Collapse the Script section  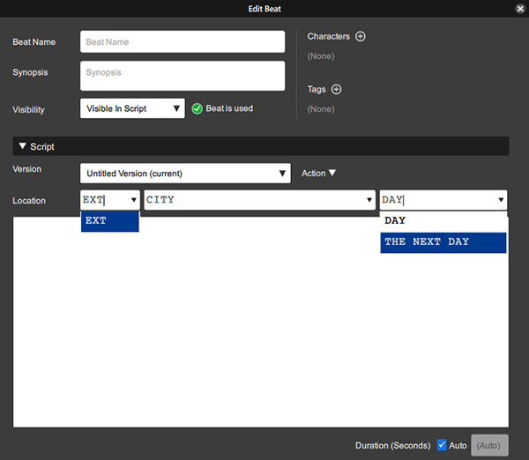tap(23, 146)
